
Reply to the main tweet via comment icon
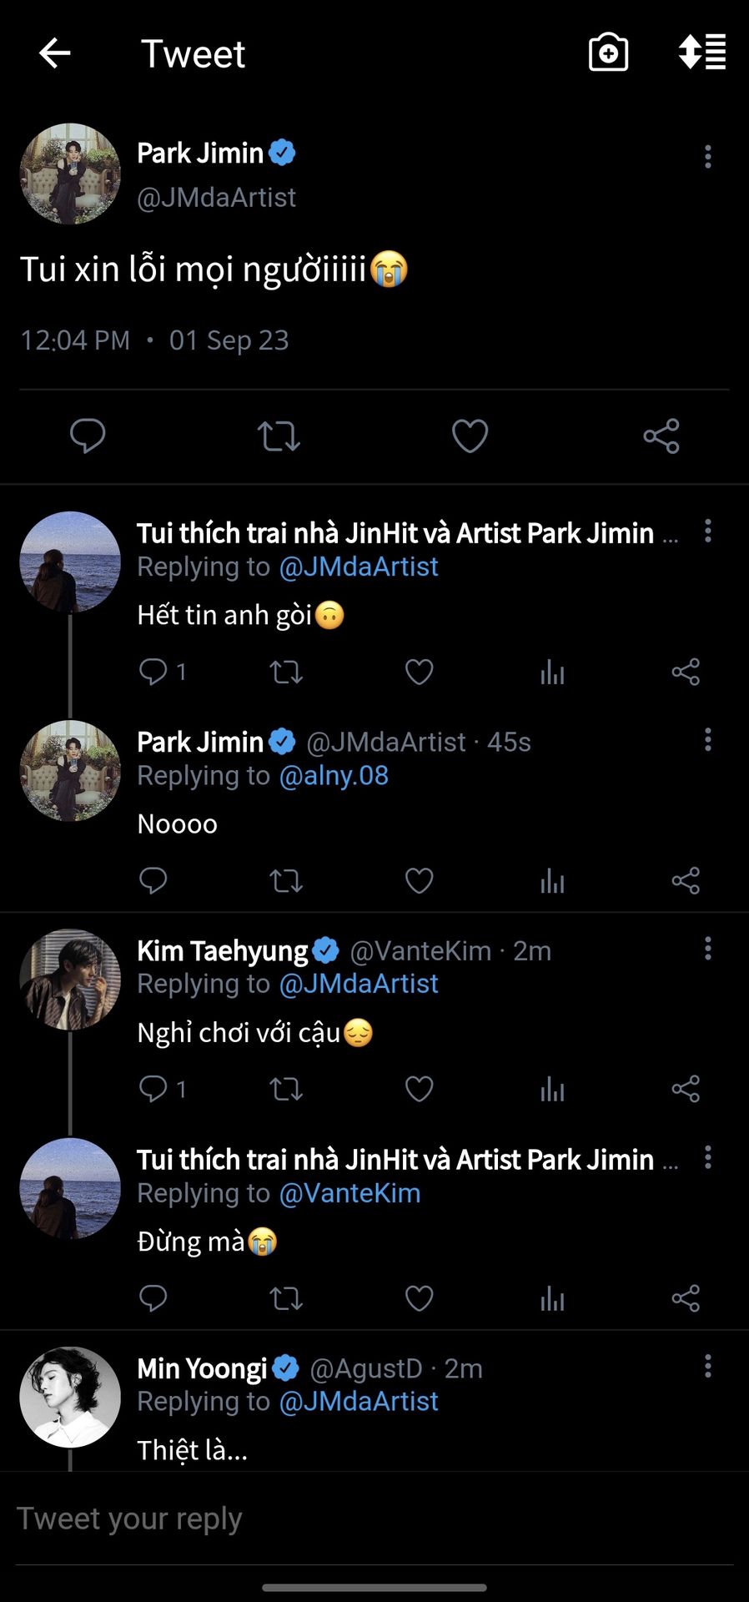[x=88, y=436]
